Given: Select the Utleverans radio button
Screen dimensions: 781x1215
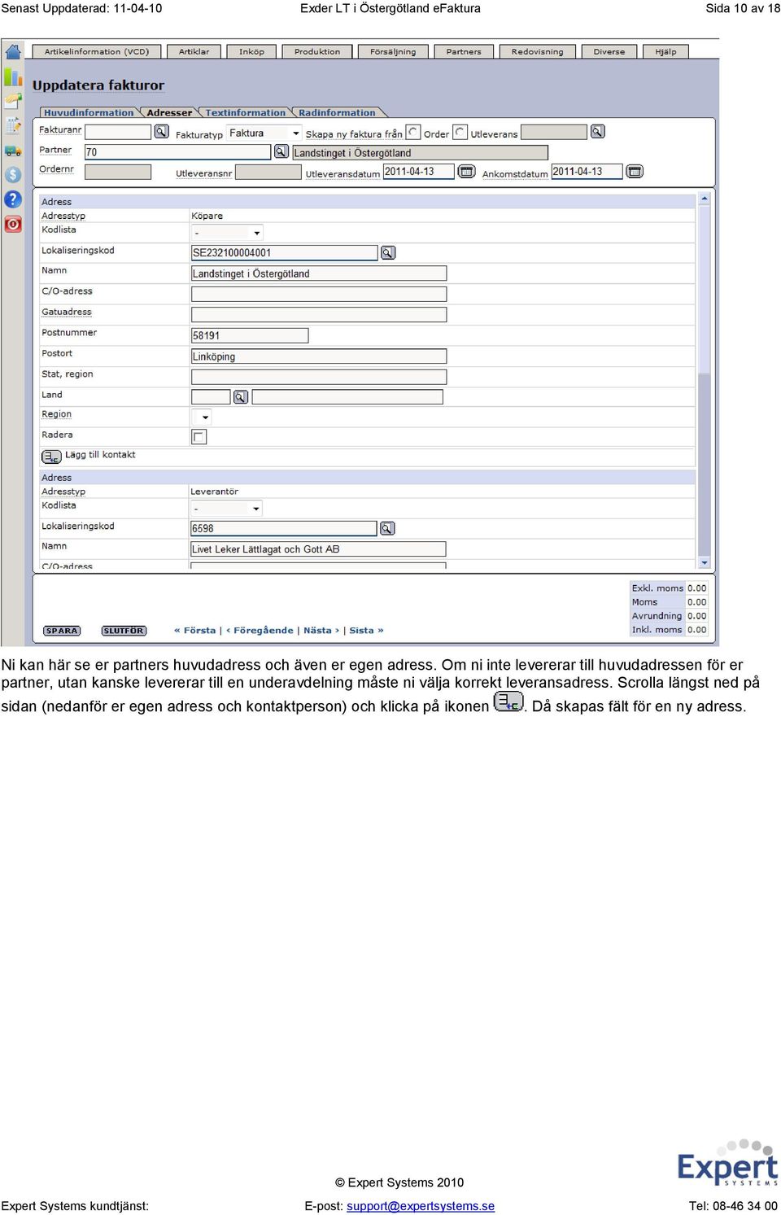Looking at the screenshot, I should click(460, 132).
